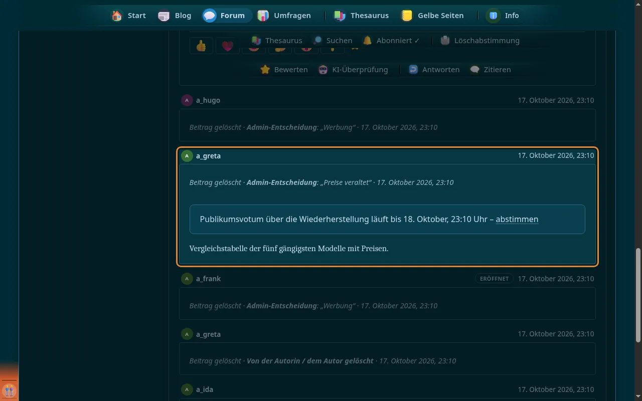Image resolution: width=642 pixels, height=401 pixels.
Task: Open a_hugo's user profile
Action: coord(208,100)
